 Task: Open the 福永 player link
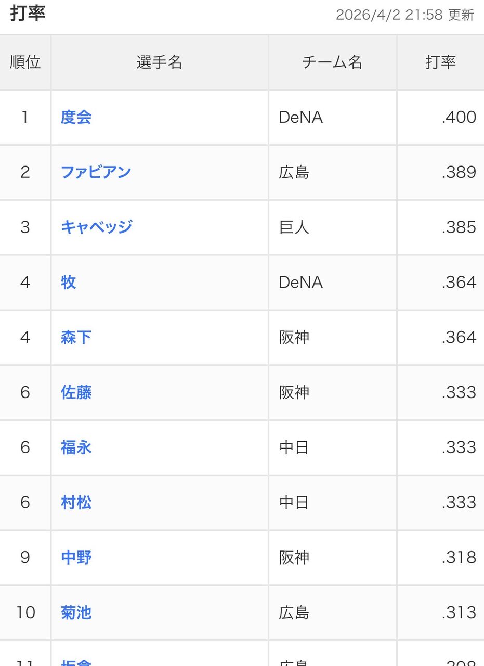76,447
